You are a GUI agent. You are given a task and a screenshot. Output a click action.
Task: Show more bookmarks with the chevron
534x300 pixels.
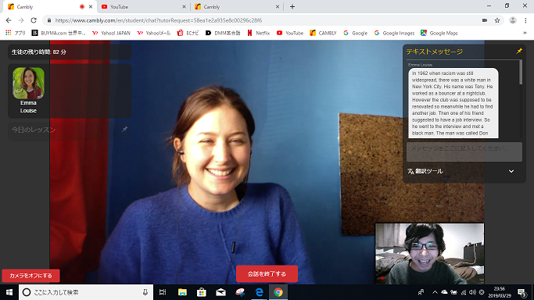coord(525,33)
